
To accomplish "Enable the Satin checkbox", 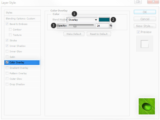I will point(7,57).
